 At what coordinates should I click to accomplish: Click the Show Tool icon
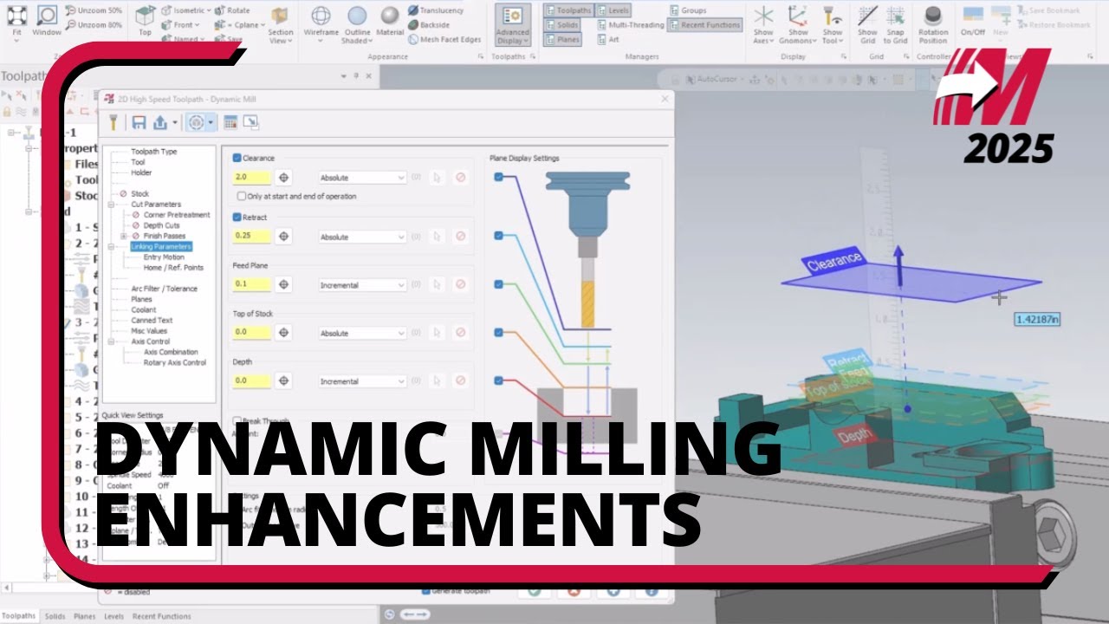pyautogui.click(x=833, y=16)
